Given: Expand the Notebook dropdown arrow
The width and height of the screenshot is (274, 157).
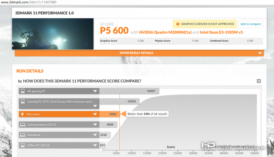Looking at the screenshot, I should pos(95,135).
